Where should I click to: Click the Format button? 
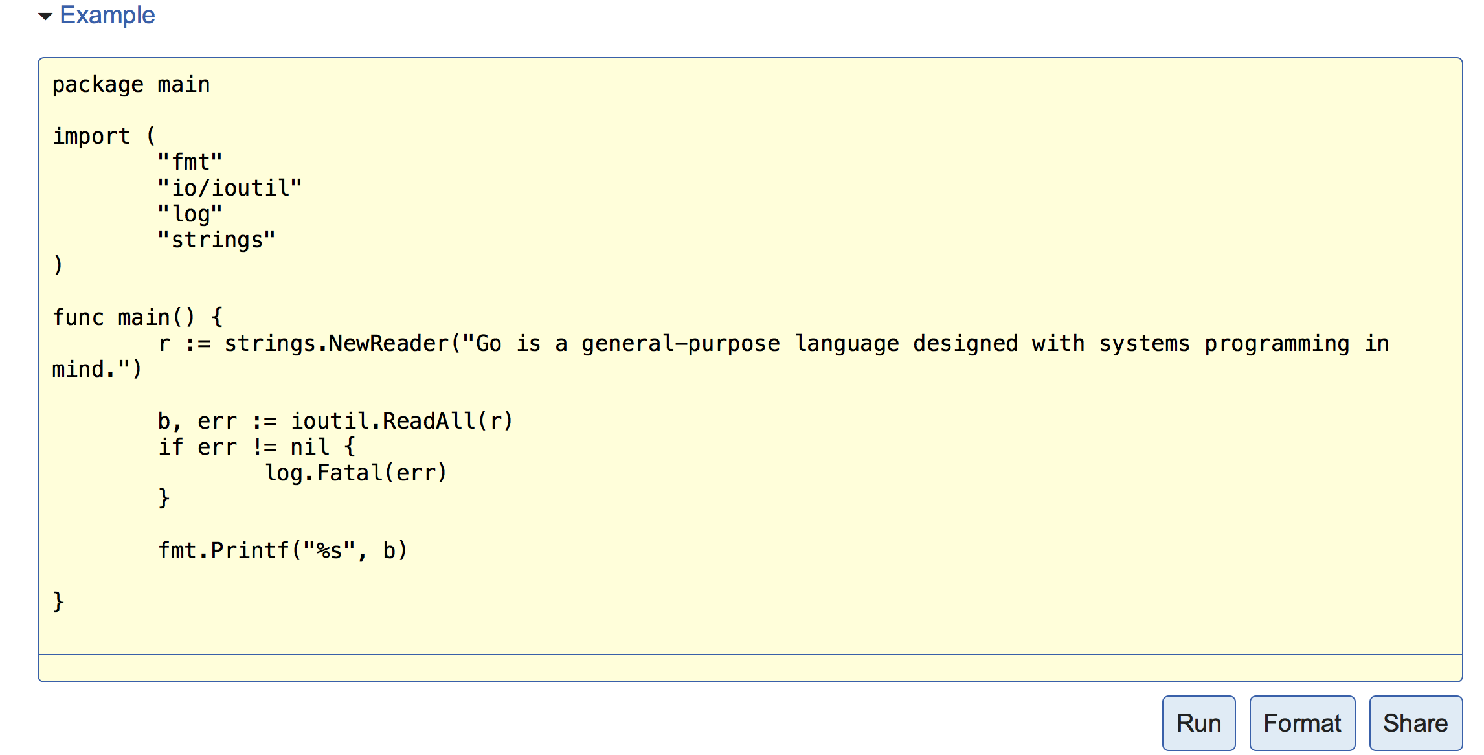coord(1301,723)
